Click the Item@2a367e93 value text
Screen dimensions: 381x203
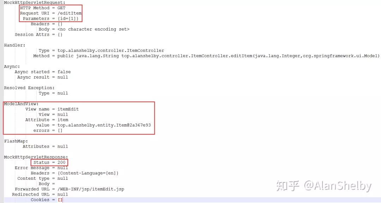pos(104,125)
